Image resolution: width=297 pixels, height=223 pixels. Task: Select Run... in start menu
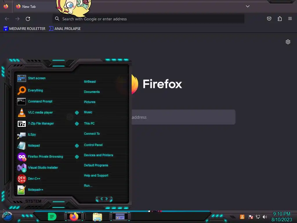tap(88, 186)
